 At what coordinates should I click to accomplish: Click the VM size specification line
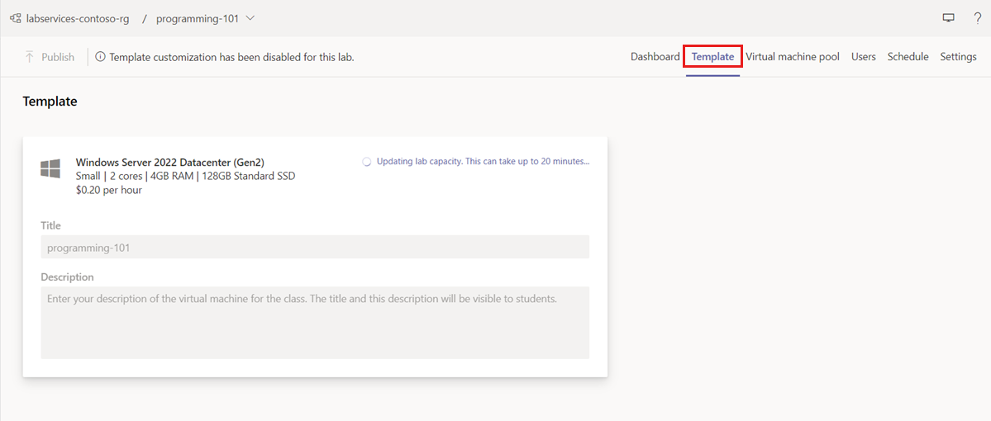coord(185,176)
